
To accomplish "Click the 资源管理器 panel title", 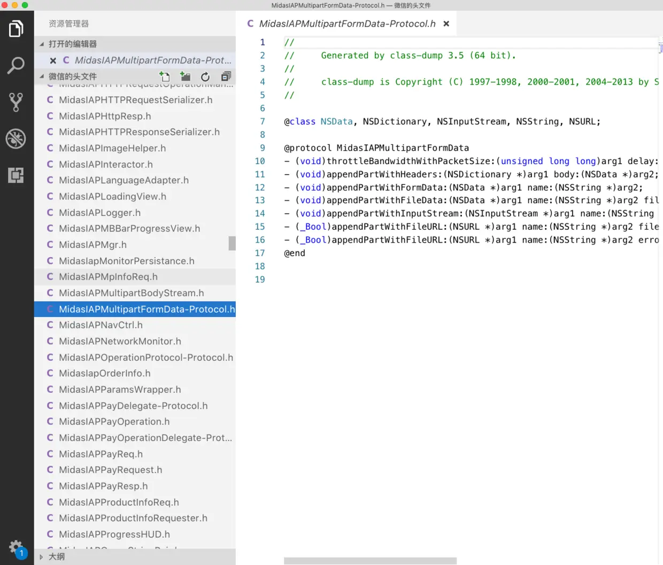I will (x=69, y=24).
